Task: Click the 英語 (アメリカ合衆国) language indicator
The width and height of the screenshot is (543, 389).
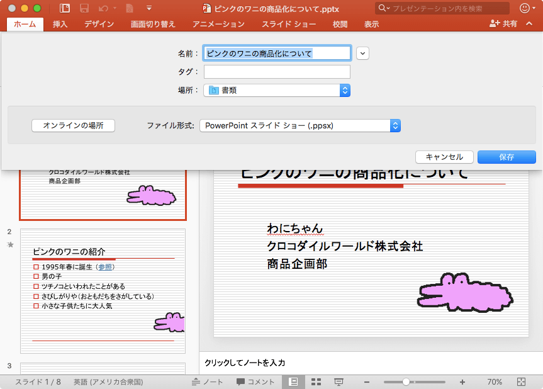Action: [108, 381]
